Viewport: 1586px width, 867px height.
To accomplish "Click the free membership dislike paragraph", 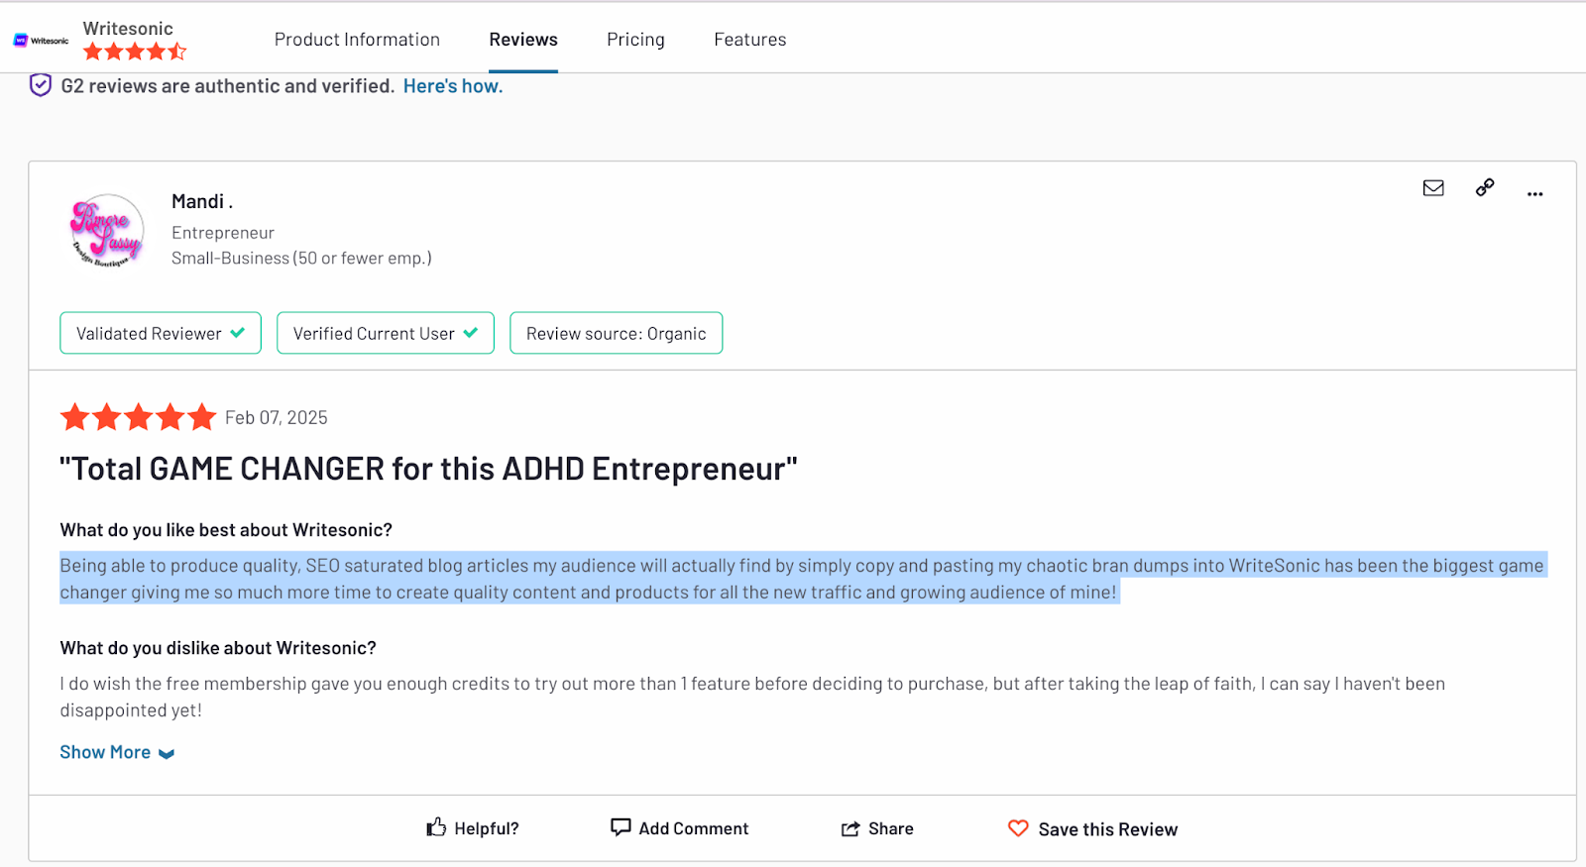I will [x=752, y=697].
